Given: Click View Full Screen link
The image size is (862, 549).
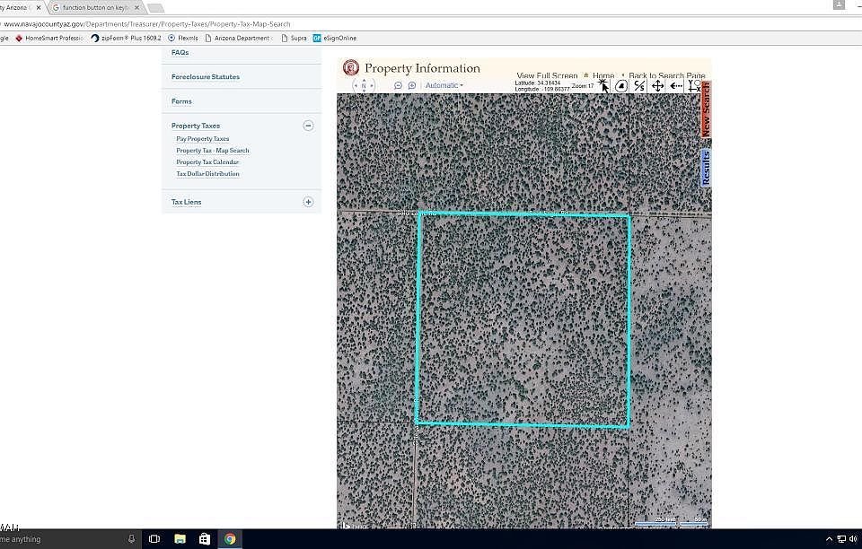Looking at the screenshot, I should click(547, 75).
